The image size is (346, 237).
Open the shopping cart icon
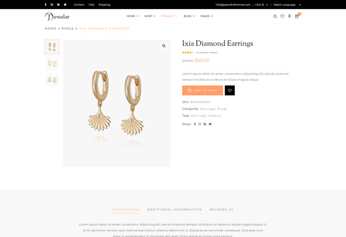tap(297, 16)
